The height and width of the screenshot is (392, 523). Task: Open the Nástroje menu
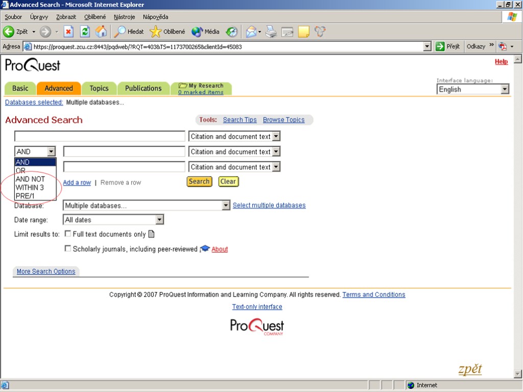click(125, 17)
